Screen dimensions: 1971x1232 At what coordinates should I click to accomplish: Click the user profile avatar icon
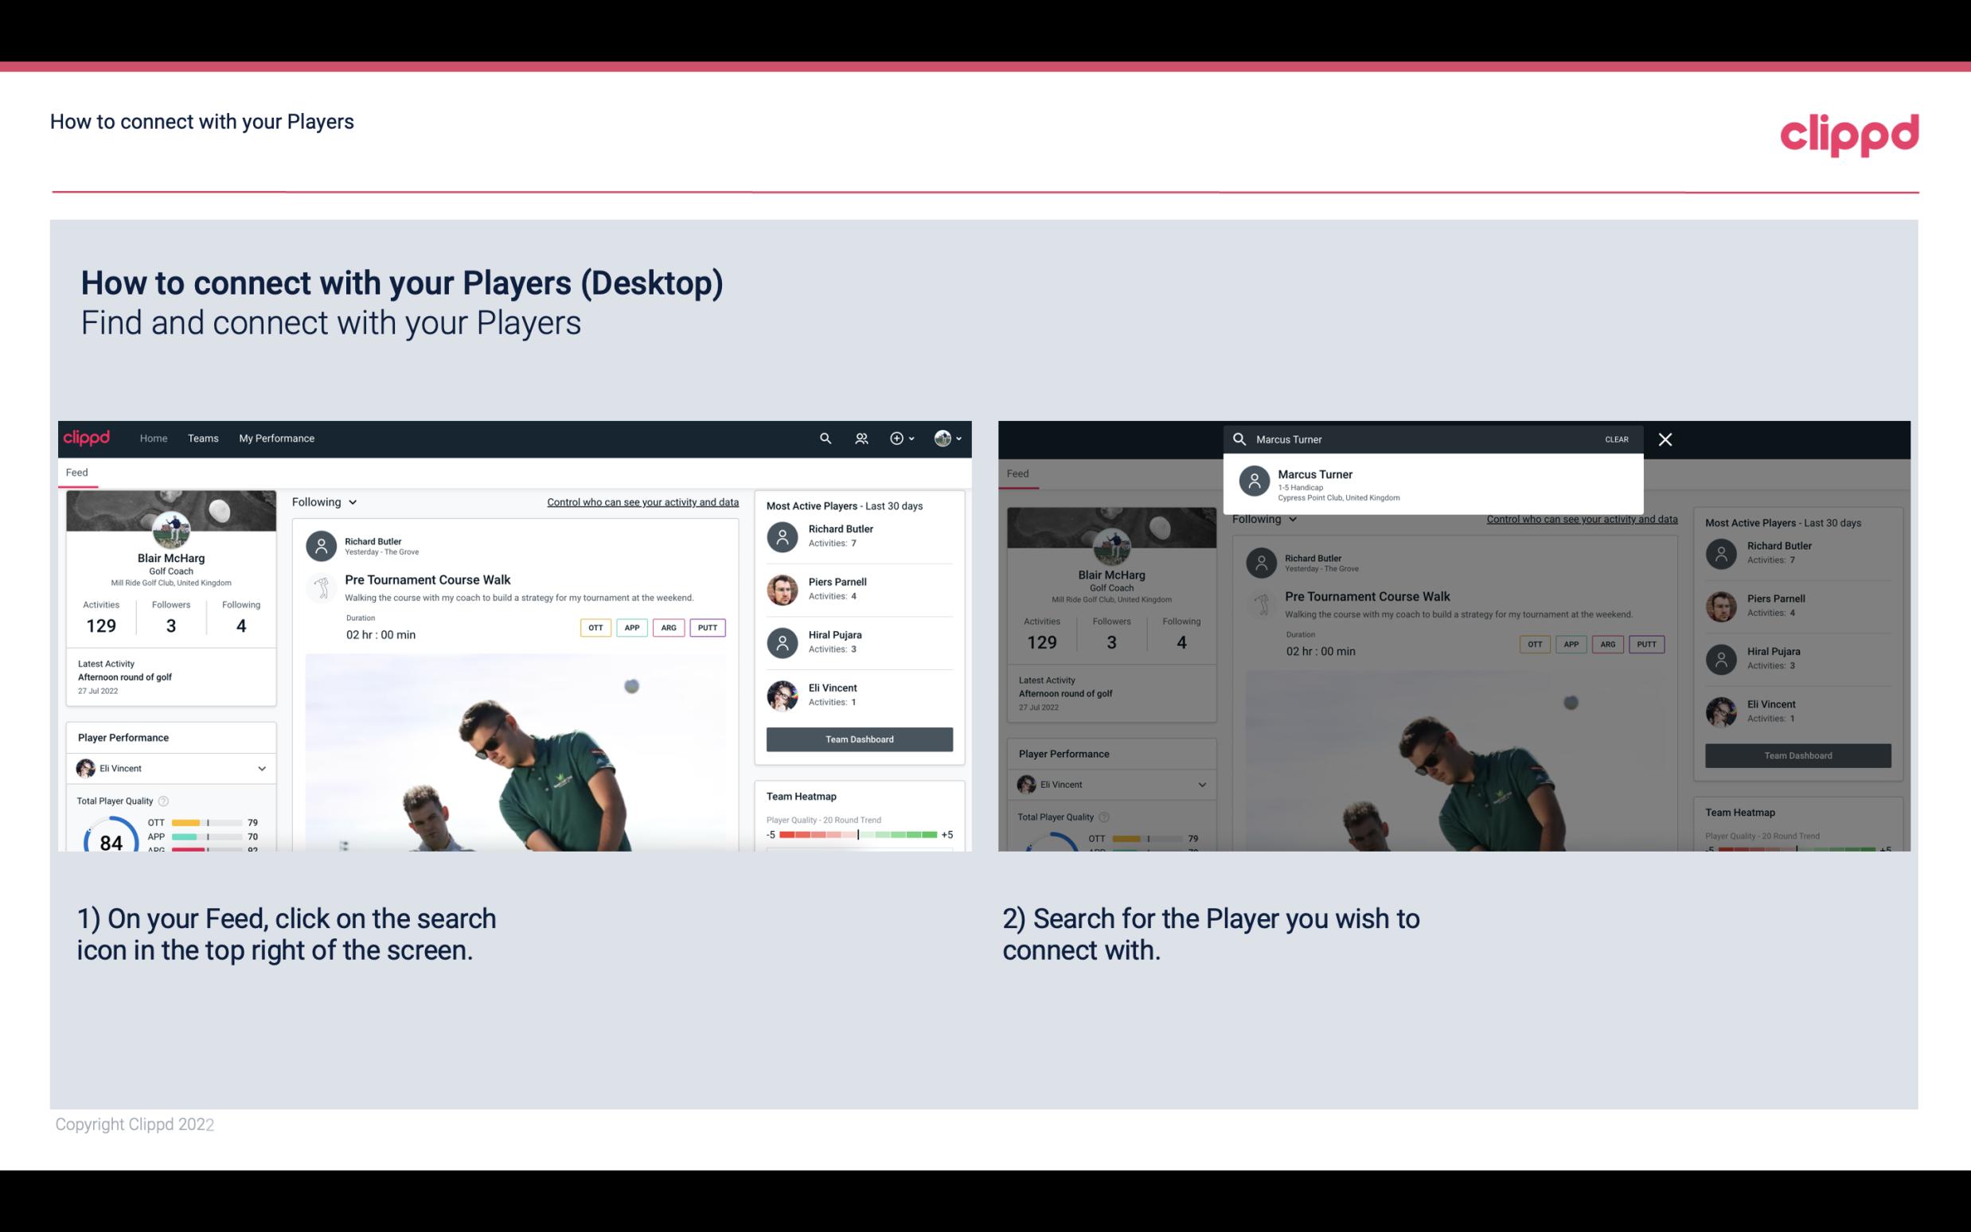[x=943, y=439]
